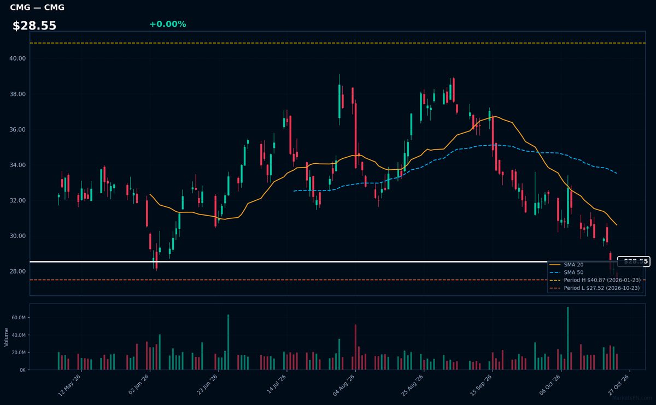
Task: Click the vertical Volume axis title
Action: [x=6, y=337]
